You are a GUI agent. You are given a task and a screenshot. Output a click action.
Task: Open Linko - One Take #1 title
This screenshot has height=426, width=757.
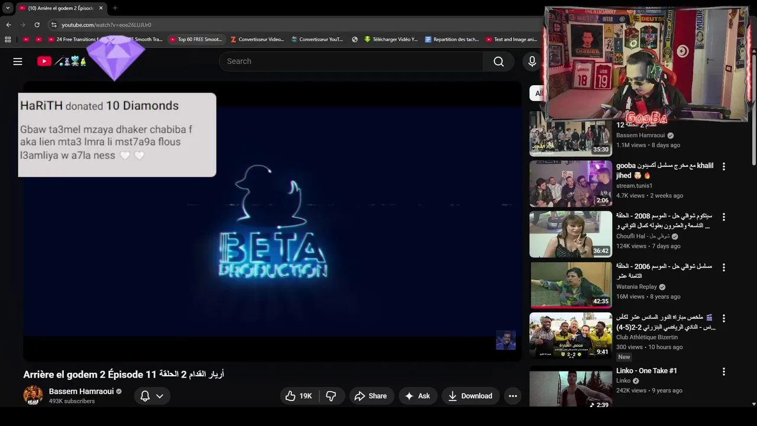point(646,370)
